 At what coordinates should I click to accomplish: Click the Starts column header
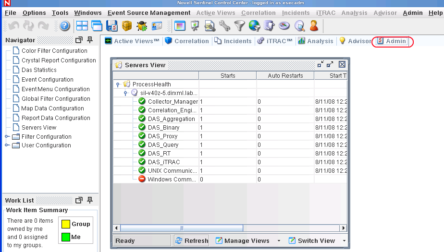(x=228, y=75)
